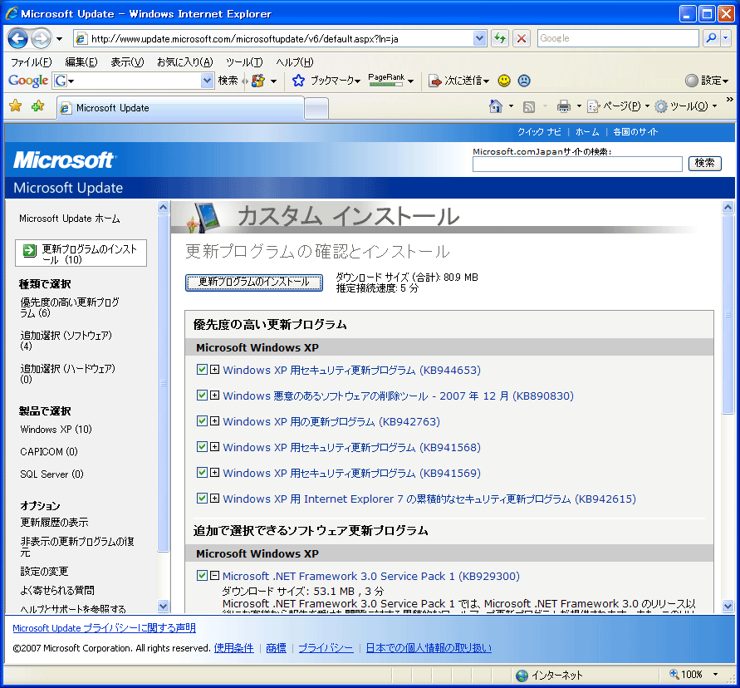The image size is (740, 688).
Task: Open the KB944653 security update link
Action: click(351, 370)
